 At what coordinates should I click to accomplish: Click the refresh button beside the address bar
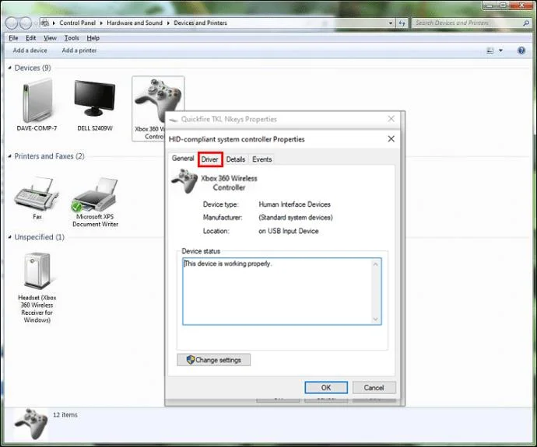pos(402,23)
